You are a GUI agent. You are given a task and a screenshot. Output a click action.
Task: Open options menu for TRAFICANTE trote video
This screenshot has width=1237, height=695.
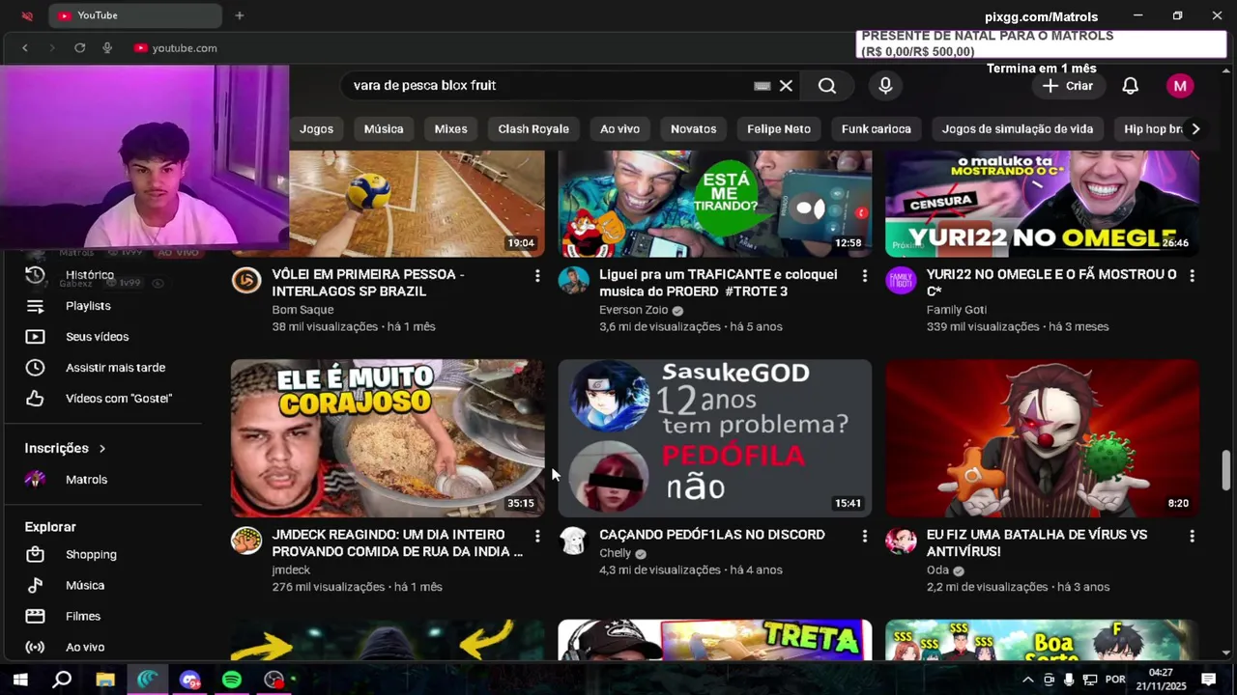865,276
